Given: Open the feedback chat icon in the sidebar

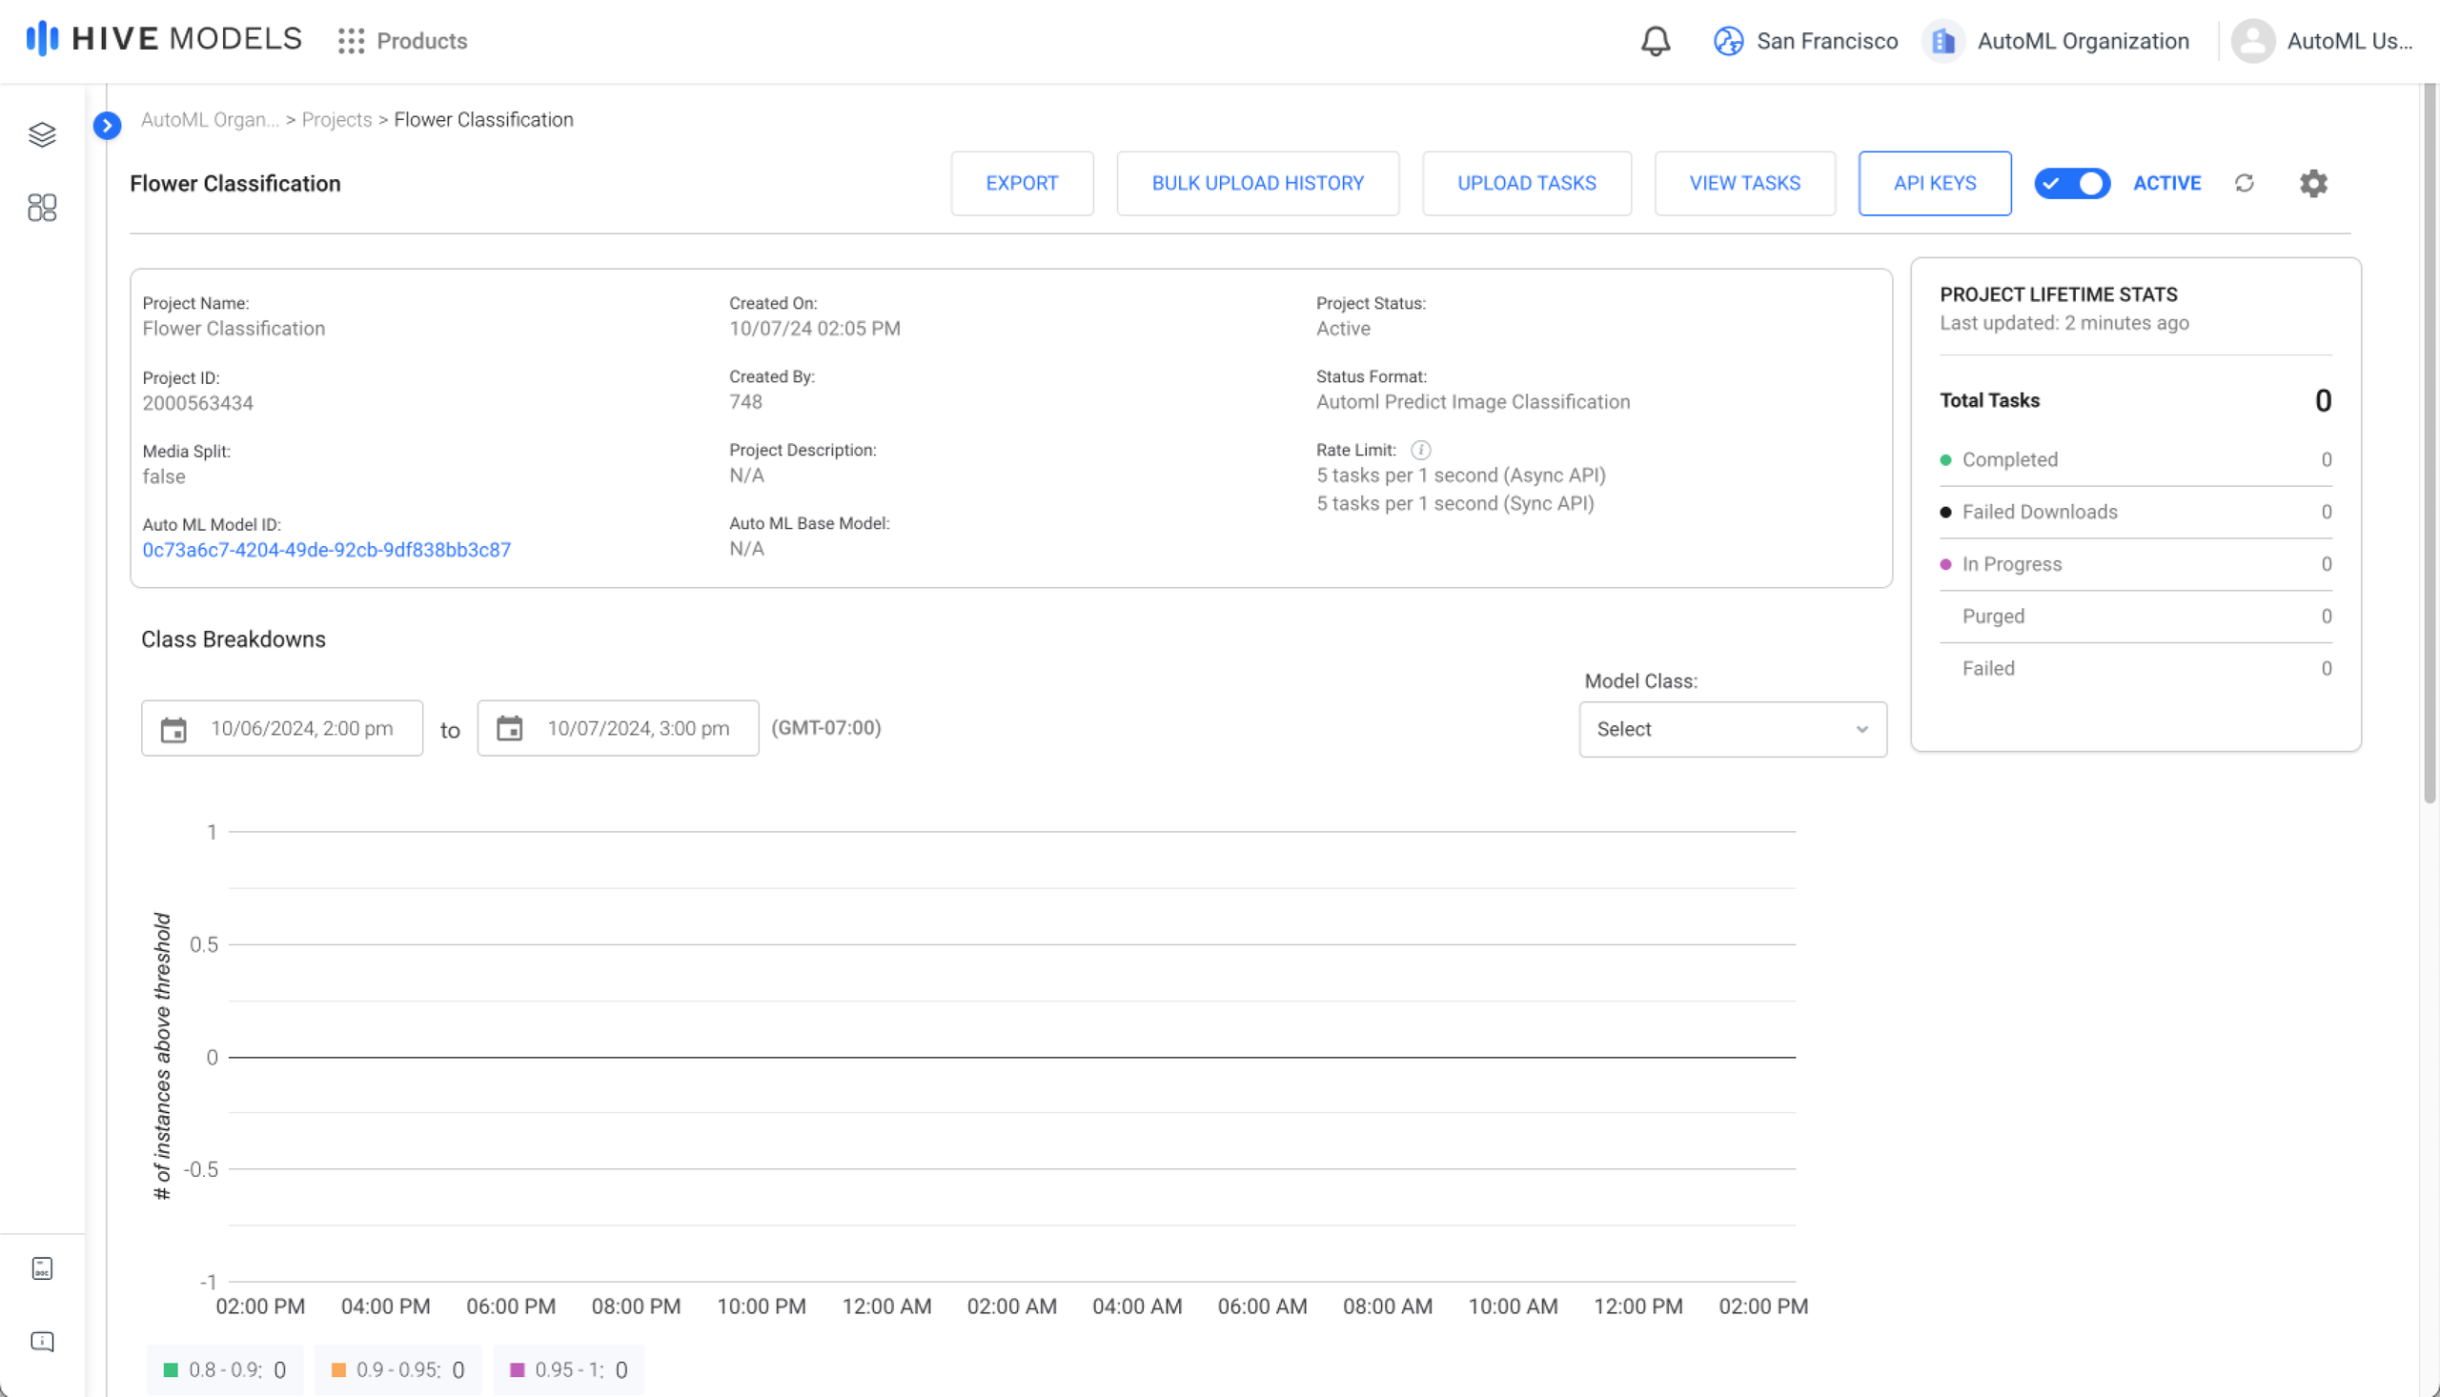Looking at the screenshot, I should click(42, 1342).
